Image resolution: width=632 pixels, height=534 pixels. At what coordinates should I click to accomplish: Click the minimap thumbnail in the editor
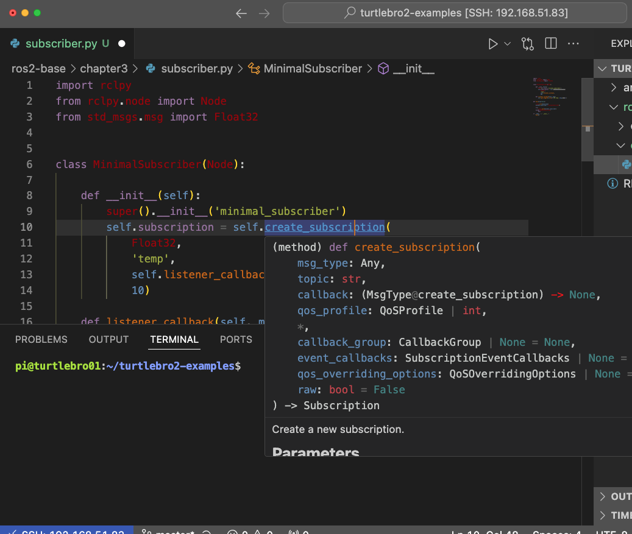coord(549,97)
